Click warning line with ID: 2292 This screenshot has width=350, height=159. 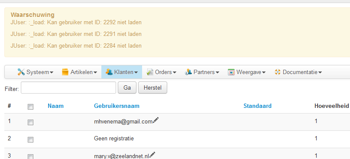point(76,23)
